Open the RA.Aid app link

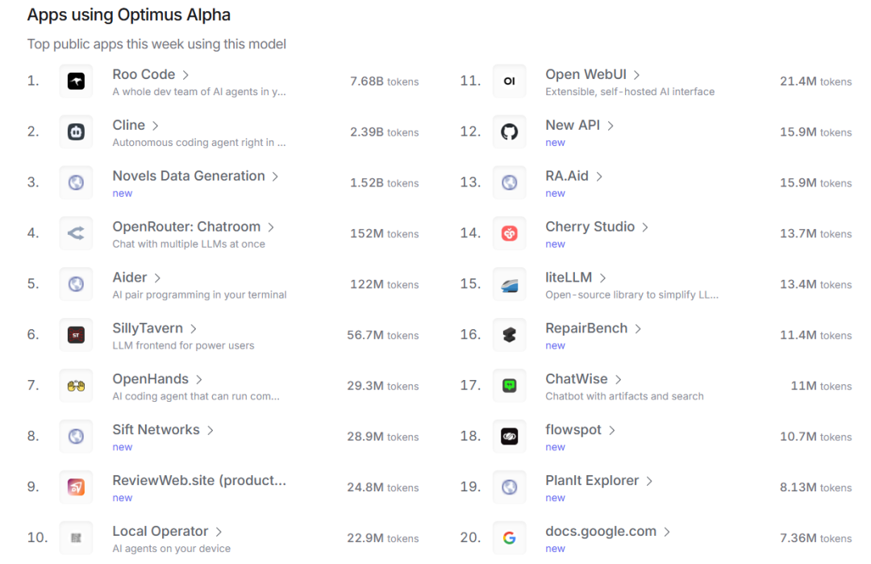point(567,176)
